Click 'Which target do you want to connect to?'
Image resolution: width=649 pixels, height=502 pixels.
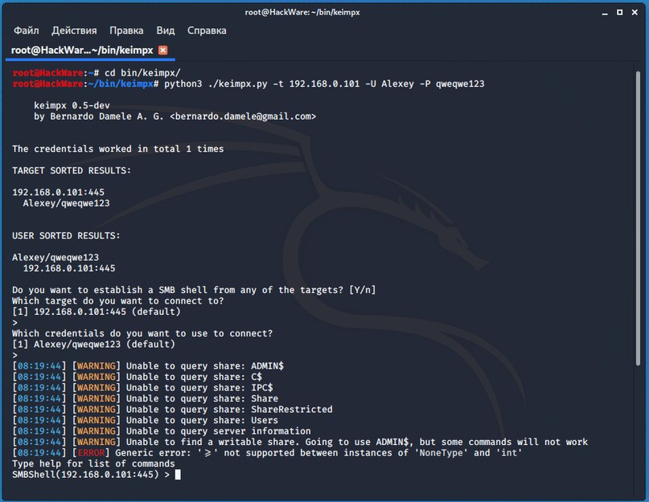click(118, 301)
